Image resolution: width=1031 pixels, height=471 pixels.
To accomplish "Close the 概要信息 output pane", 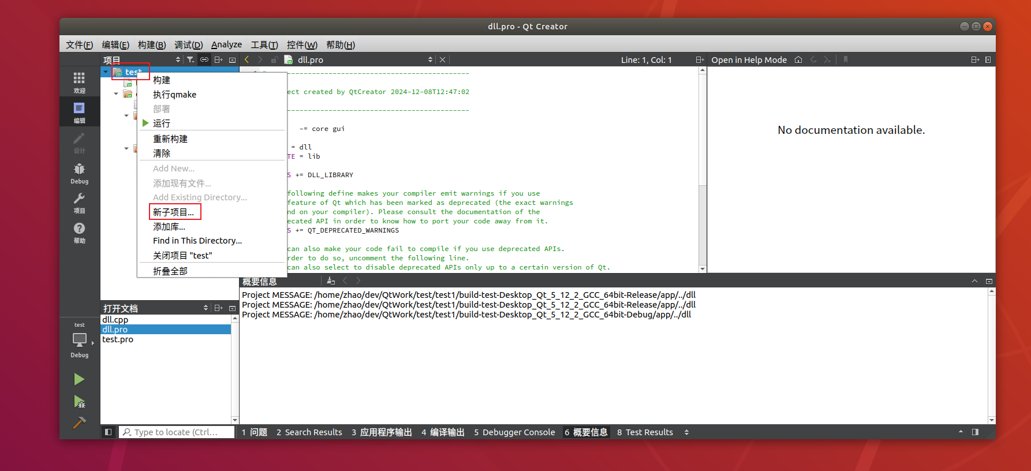I will pos(989,281).
